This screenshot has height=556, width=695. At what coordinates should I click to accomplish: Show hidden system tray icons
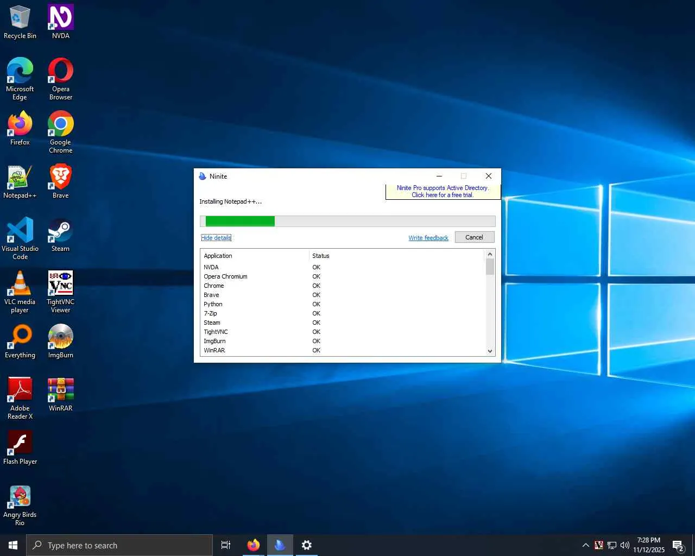tap(585, 545)
